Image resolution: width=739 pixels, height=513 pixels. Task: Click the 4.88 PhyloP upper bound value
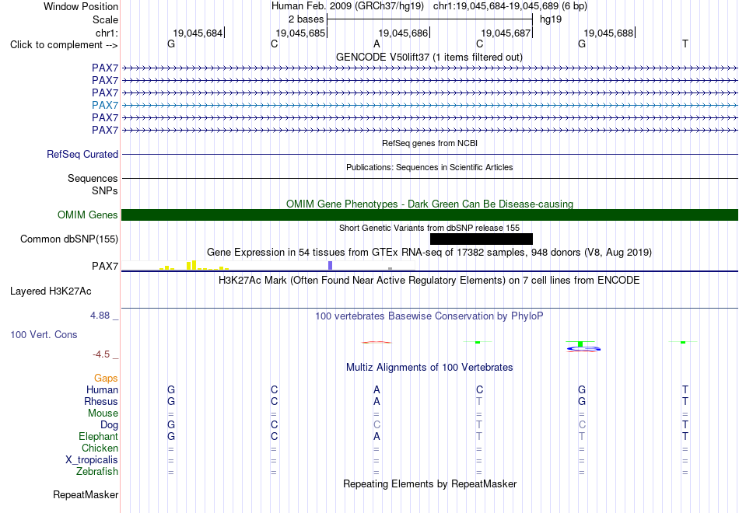click(x=100, y=315)
